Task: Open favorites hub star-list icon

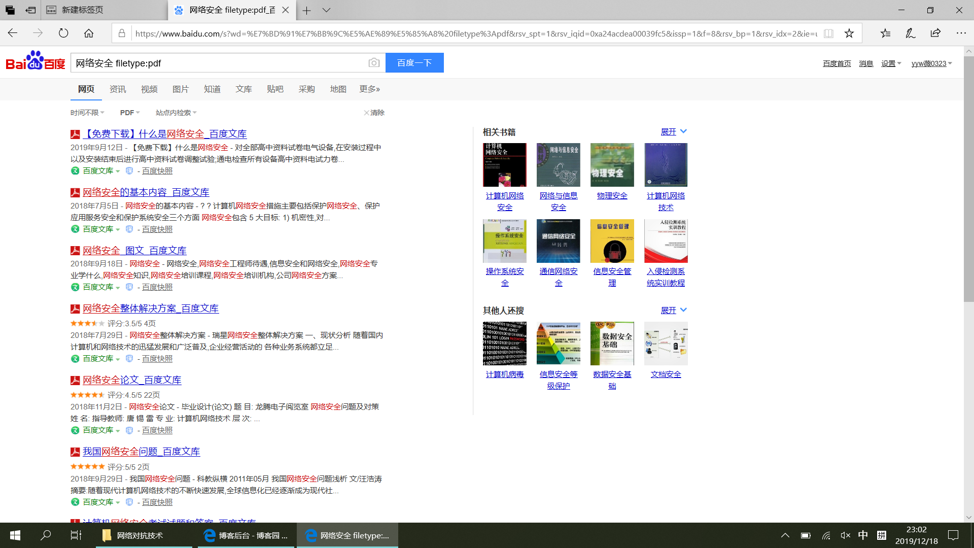Action: tap(885, 33)
